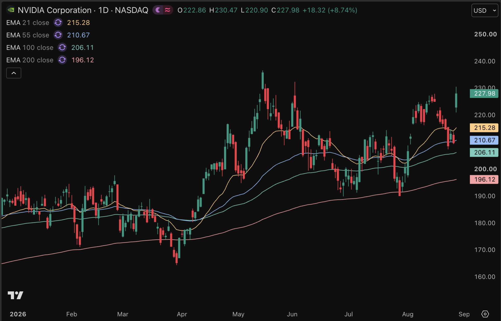Click the Aug label on the time axis
501x321 pixels.
point(408,314)
